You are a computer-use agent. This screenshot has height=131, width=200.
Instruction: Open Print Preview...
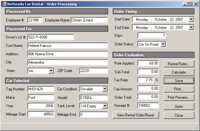tap(179, 97)
